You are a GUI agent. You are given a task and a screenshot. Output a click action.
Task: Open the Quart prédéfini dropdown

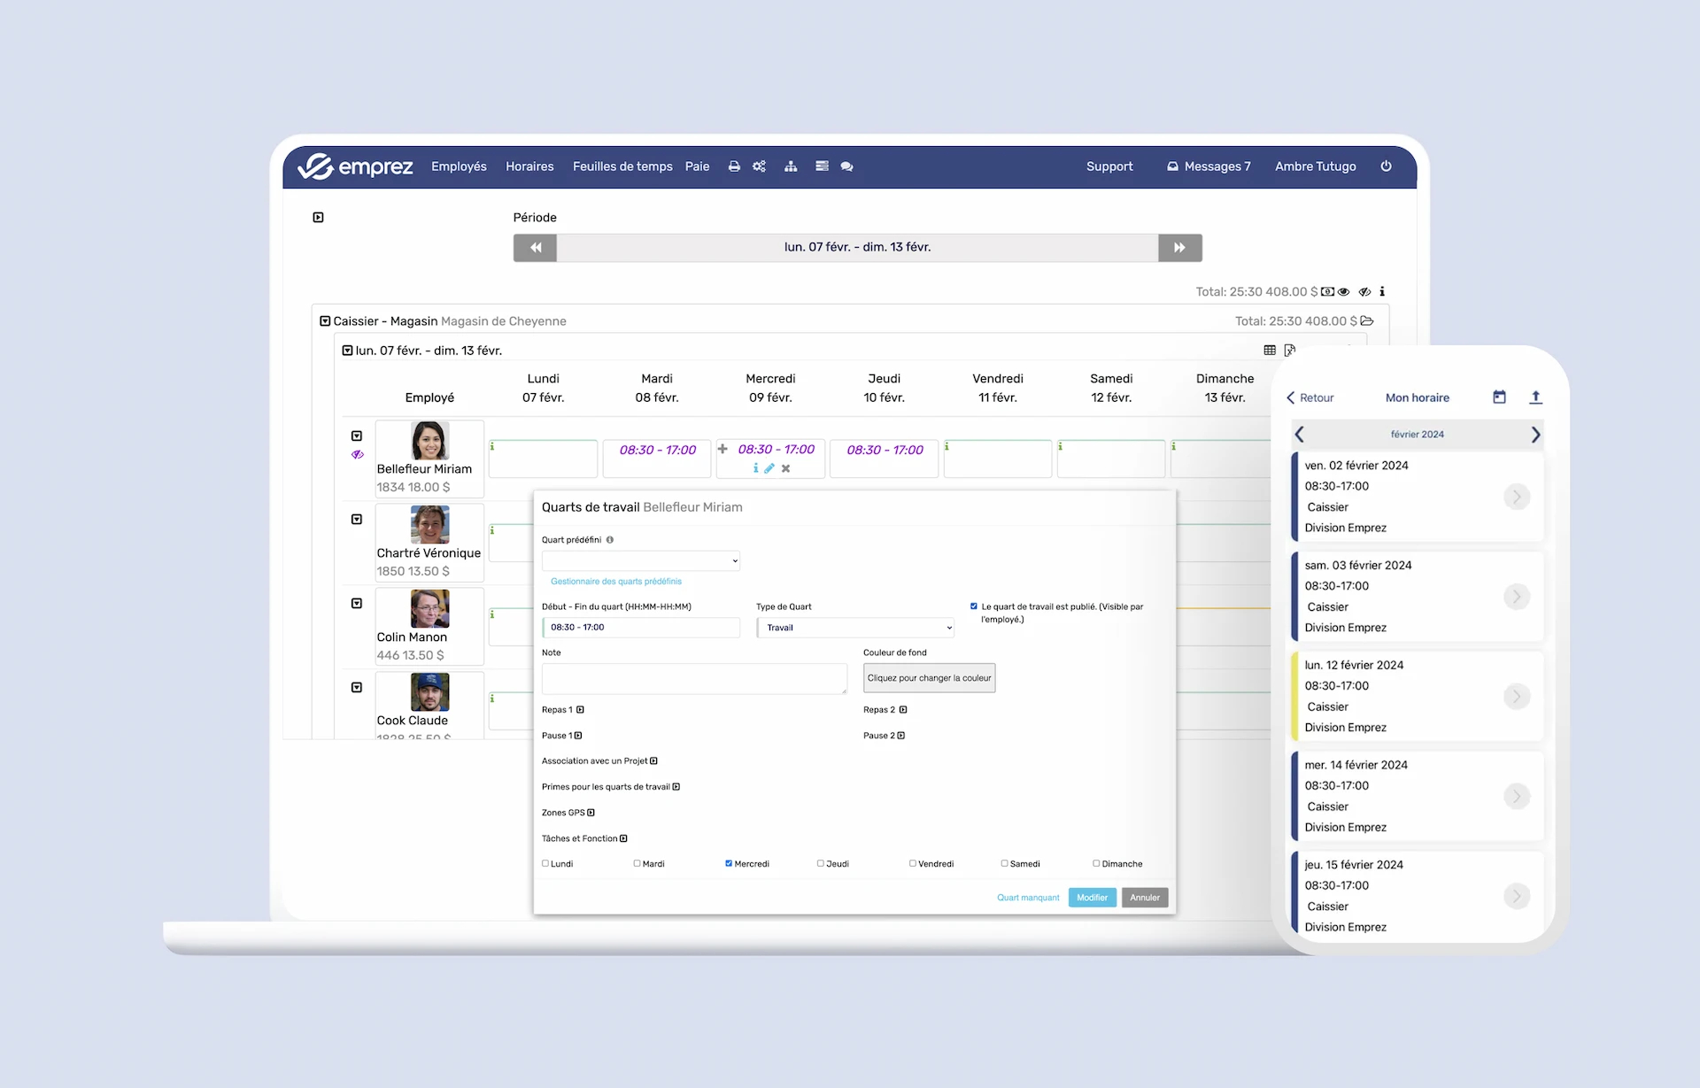[641, 559]
